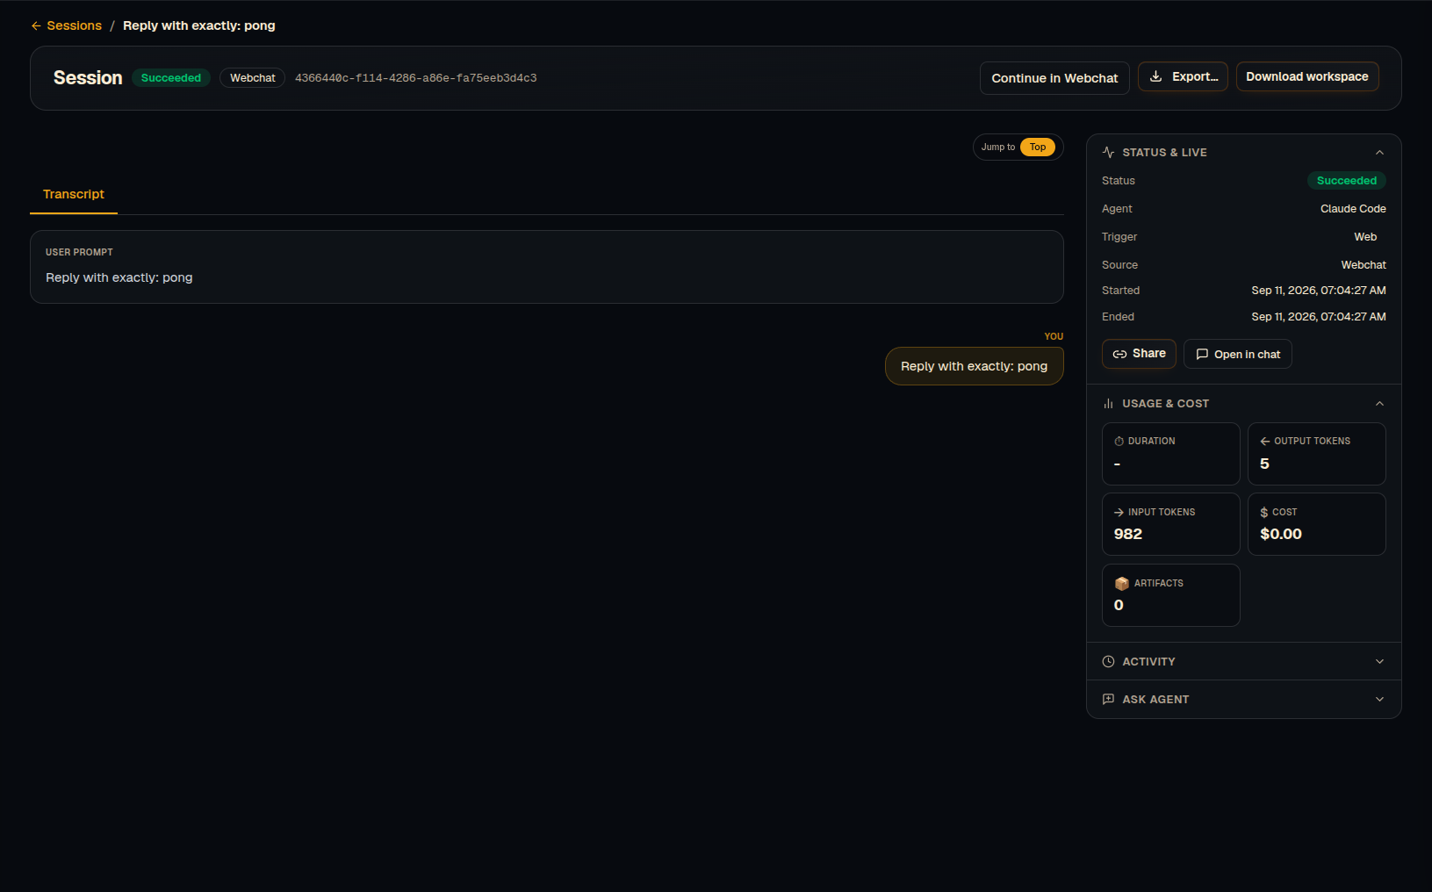Viewport: 1432px width, 892px height.
Task: Click the 982 input tokens value
Action: coord(1127,534)
